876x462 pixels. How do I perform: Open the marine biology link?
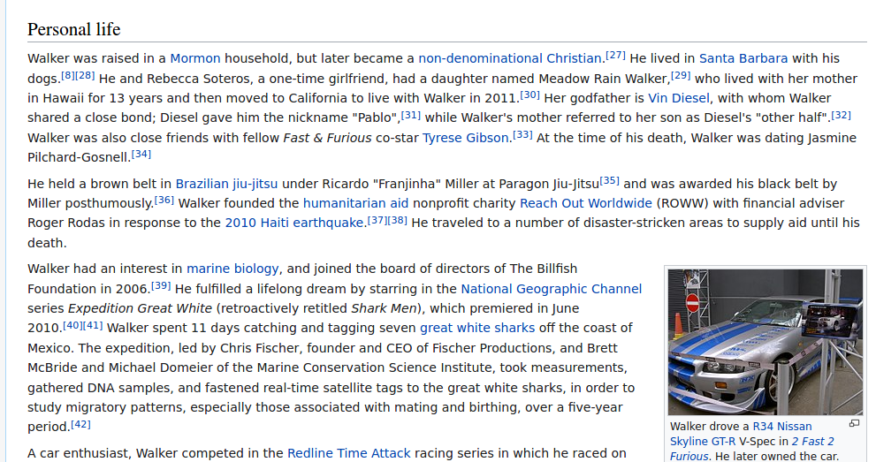232,269
